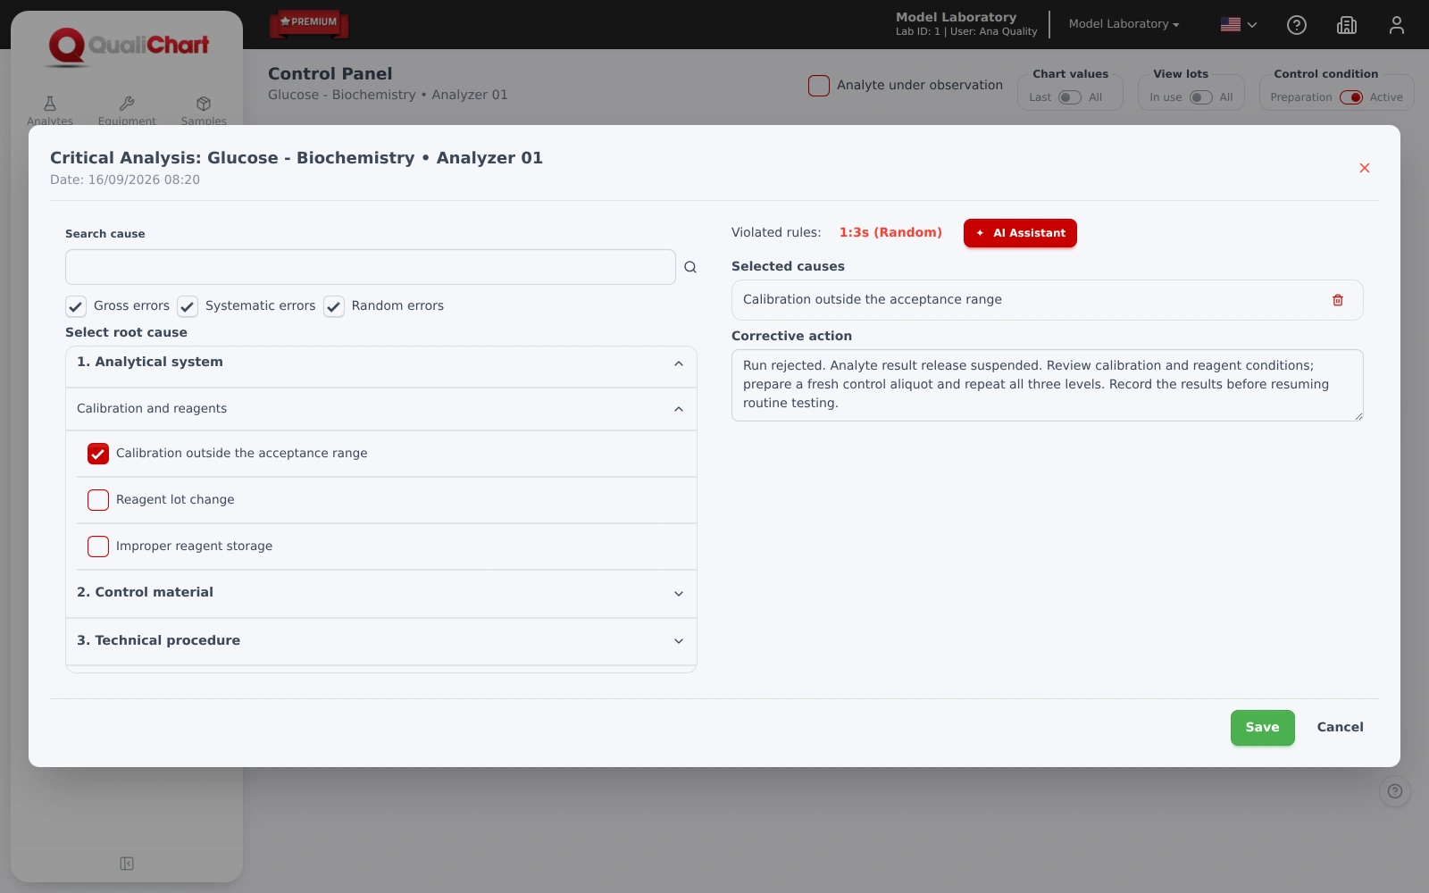Screen dimensions: 1429x893
Task: Open the language flag dropdown
Action: [1239, 25]
